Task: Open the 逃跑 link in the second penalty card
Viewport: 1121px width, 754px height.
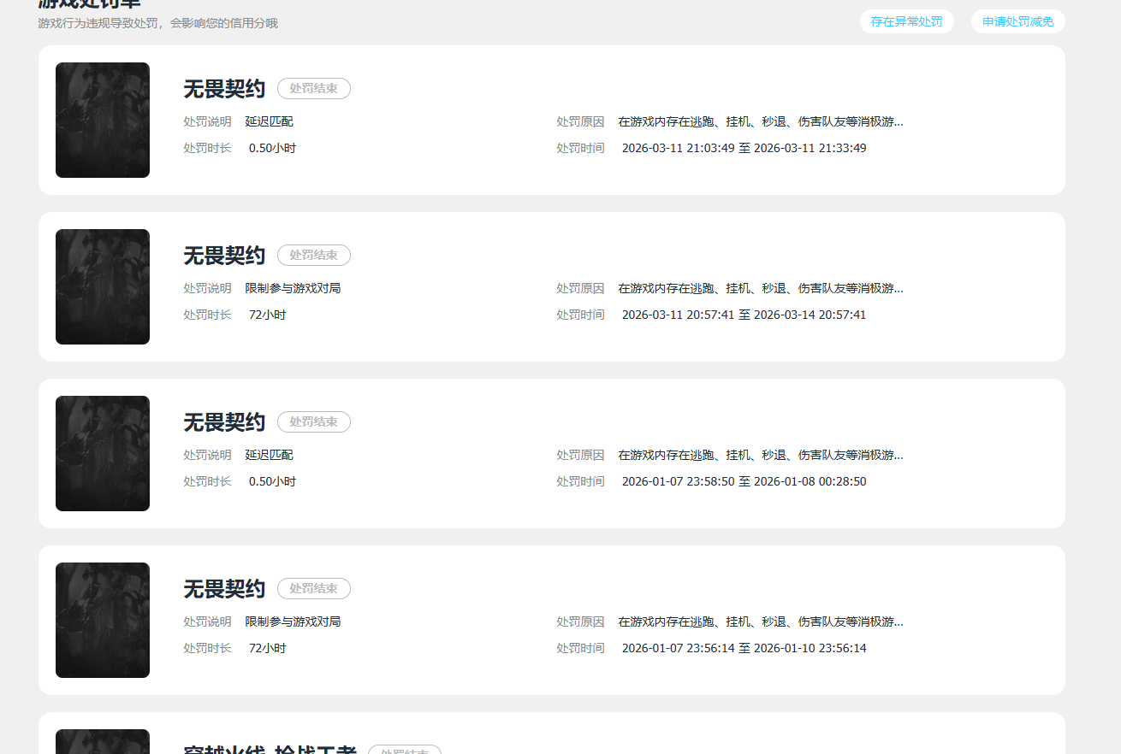Action: pos(704,288)
